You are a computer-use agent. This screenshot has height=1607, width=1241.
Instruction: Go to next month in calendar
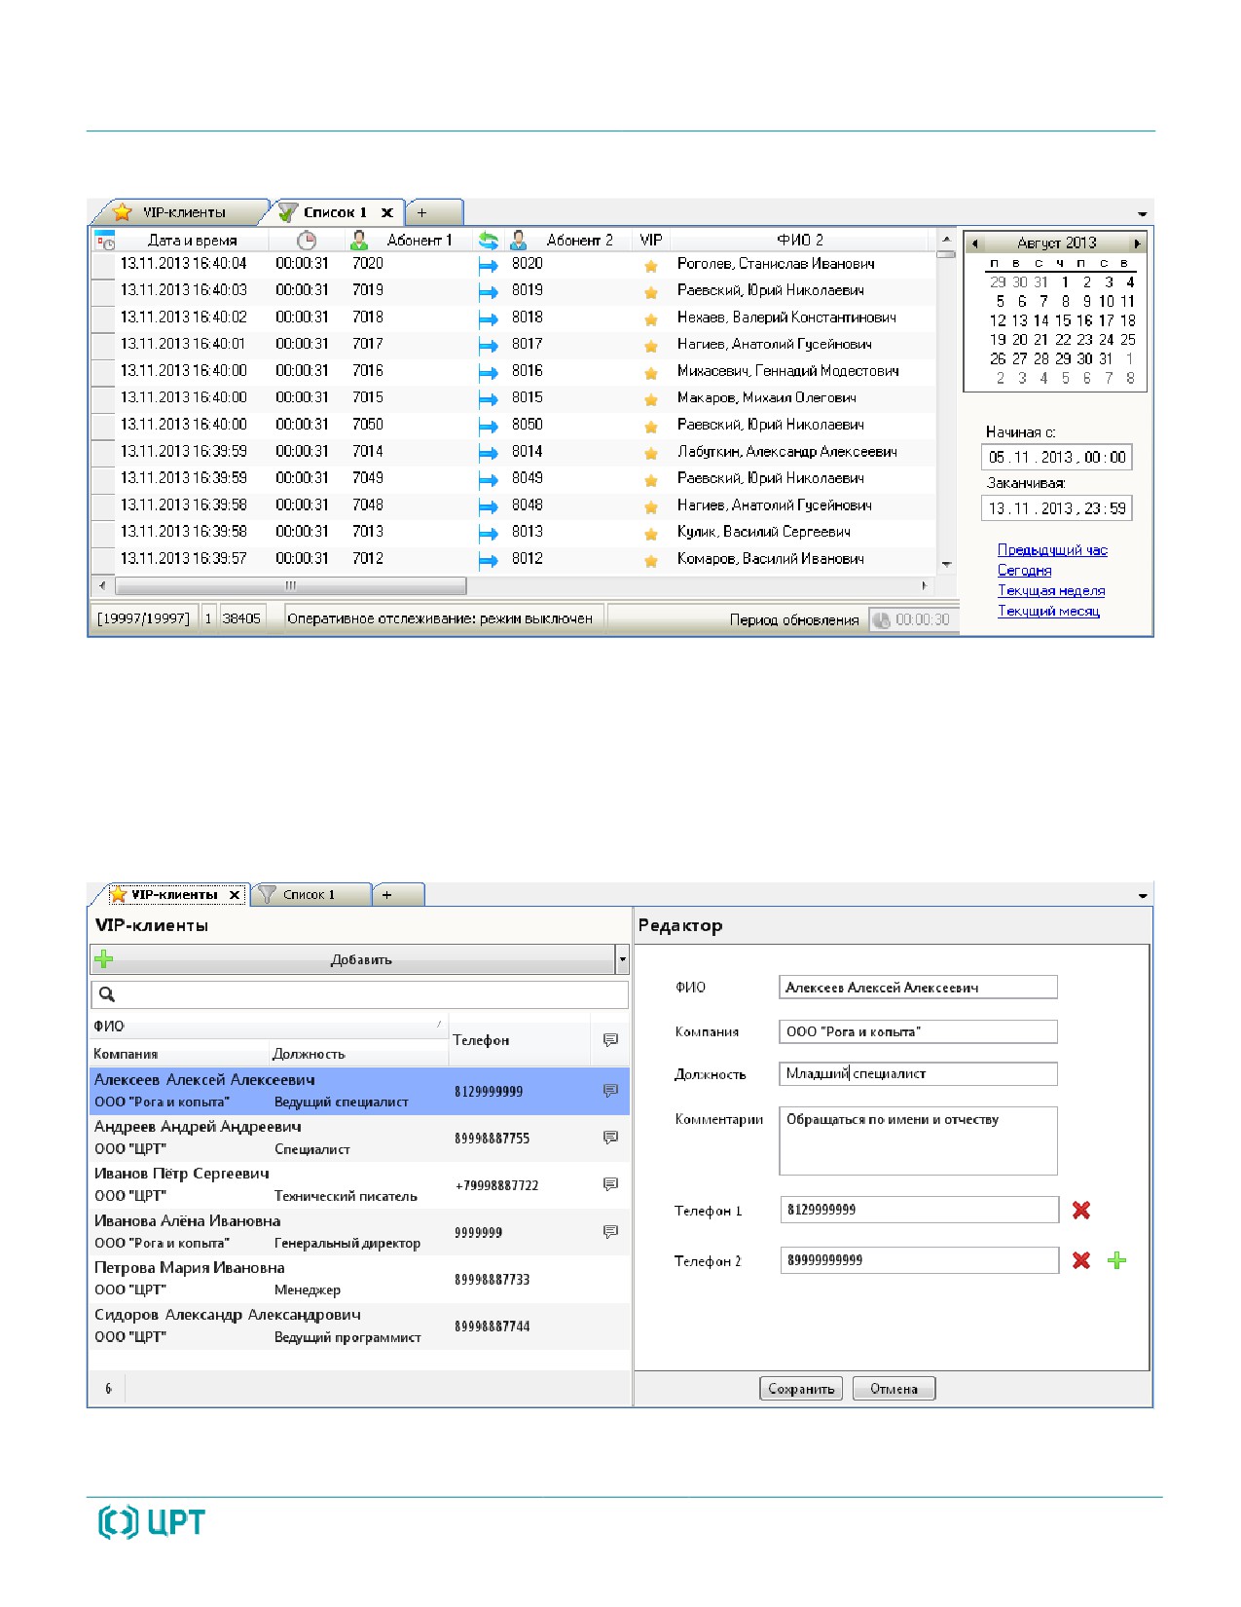1136,243
